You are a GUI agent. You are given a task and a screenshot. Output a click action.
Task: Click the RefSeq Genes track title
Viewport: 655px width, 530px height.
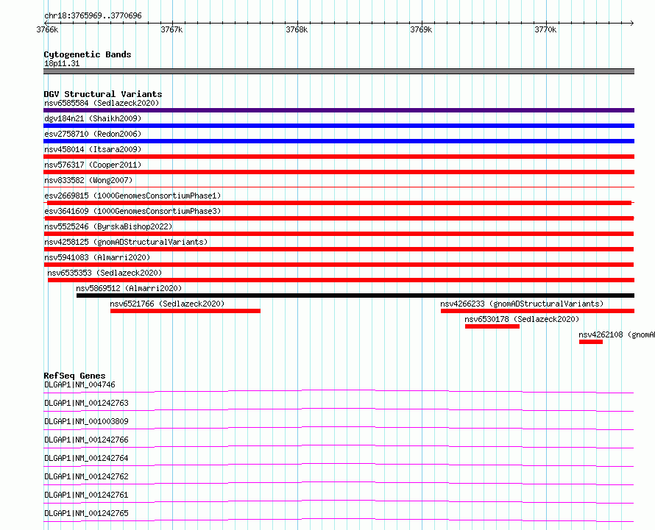[74, 376]
